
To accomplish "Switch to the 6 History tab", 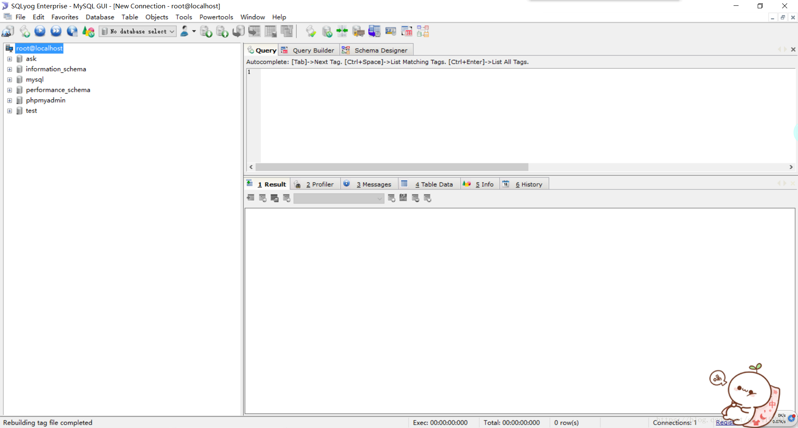I will click(524, 184).
